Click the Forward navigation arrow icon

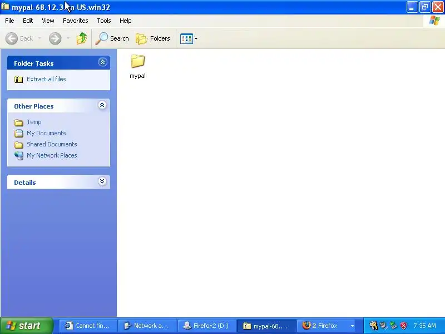(55, 38)
